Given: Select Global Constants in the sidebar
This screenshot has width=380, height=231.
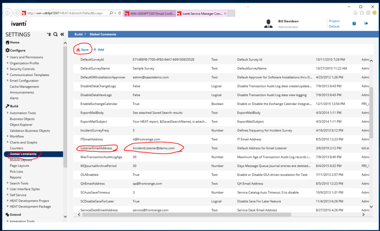Looking at the screenshot, I should click(23, 154).
